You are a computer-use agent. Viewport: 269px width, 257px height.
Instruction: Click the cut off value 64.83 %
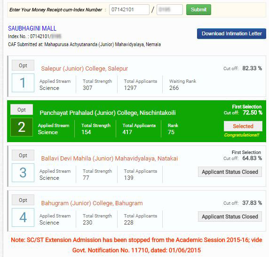(252, 158)
